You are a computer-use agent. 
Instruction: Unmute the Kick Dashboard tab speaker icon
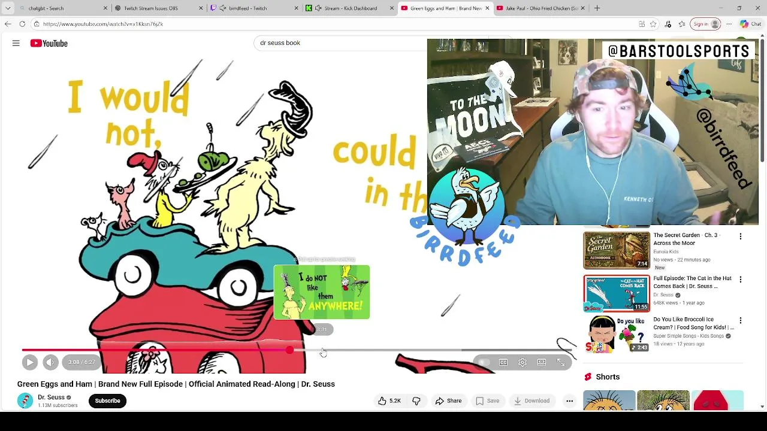click(318, 8)
